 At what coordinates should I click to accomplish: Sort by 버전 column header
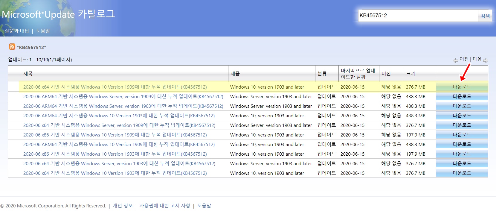click(386, 74)
